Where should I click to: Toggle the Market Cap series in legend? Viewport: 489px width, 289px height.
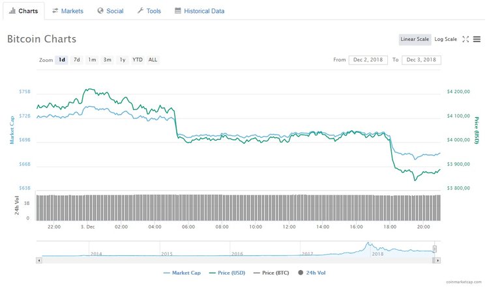tap(182, 273)
